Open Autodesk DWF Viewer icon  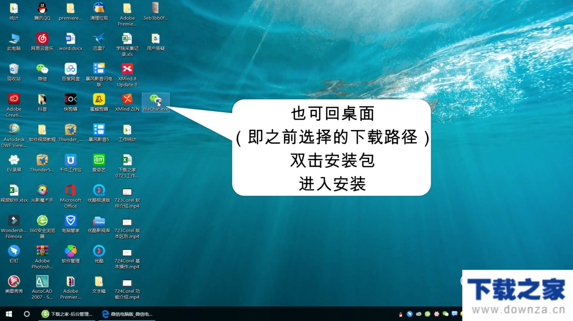[x=14, y=135]
